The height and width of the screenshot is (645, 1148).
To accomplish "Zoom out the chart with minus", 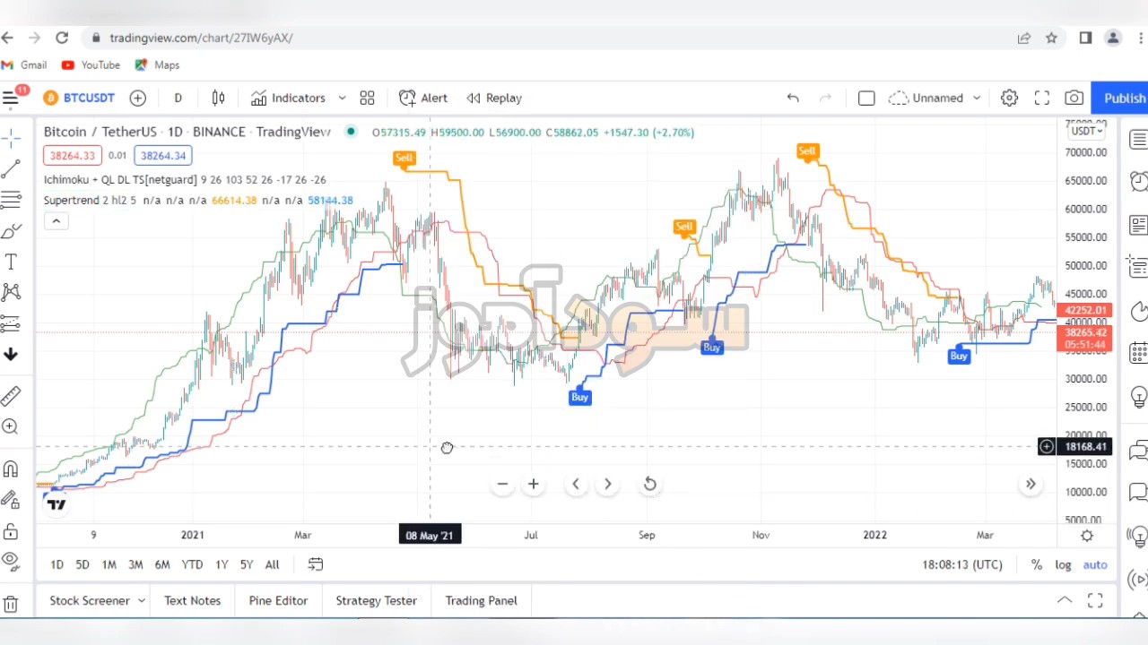I will pos(502,484).
